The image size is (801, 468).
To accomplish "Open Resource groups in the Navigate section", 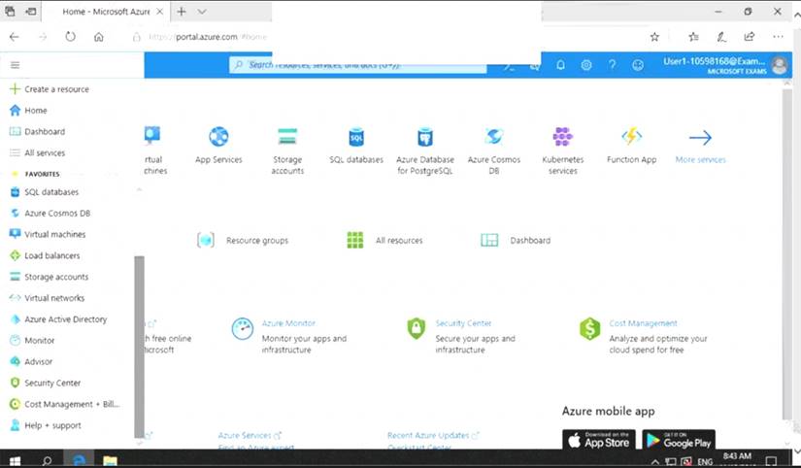I will pos(243,240).
